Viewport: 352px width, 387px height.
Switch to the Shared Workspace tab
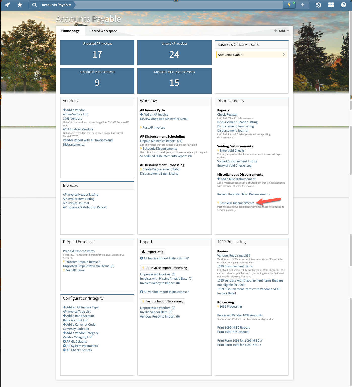(103, 31)
